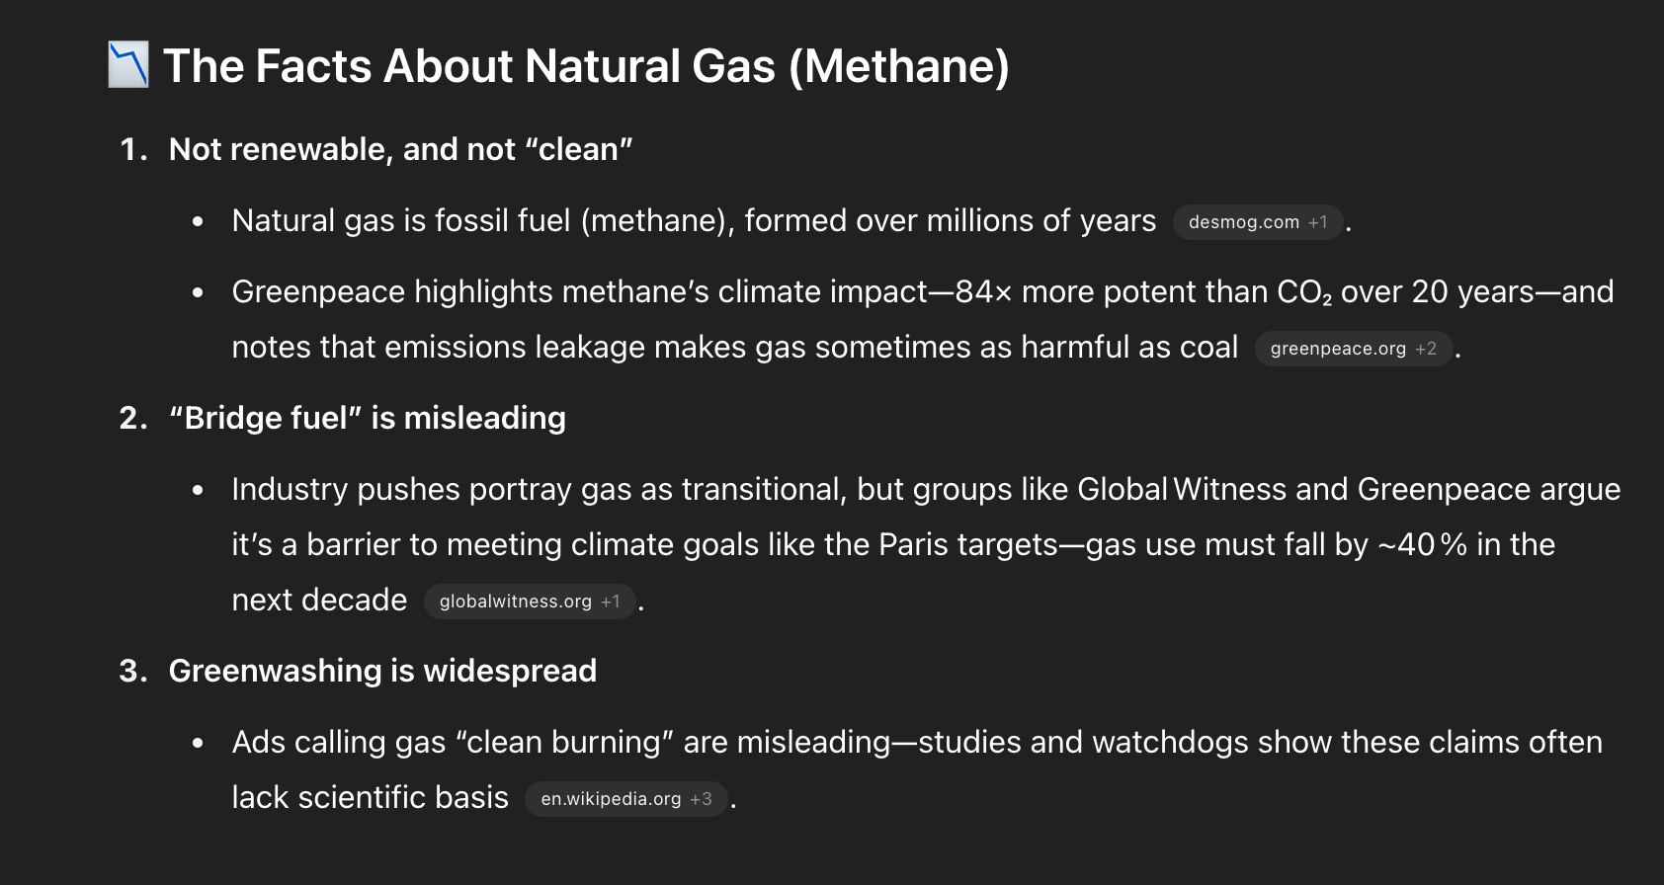This screenshot has height=885, width=1664.
Task: Click the "Greenwashing is widespread" heading
Action: (382, 671)
